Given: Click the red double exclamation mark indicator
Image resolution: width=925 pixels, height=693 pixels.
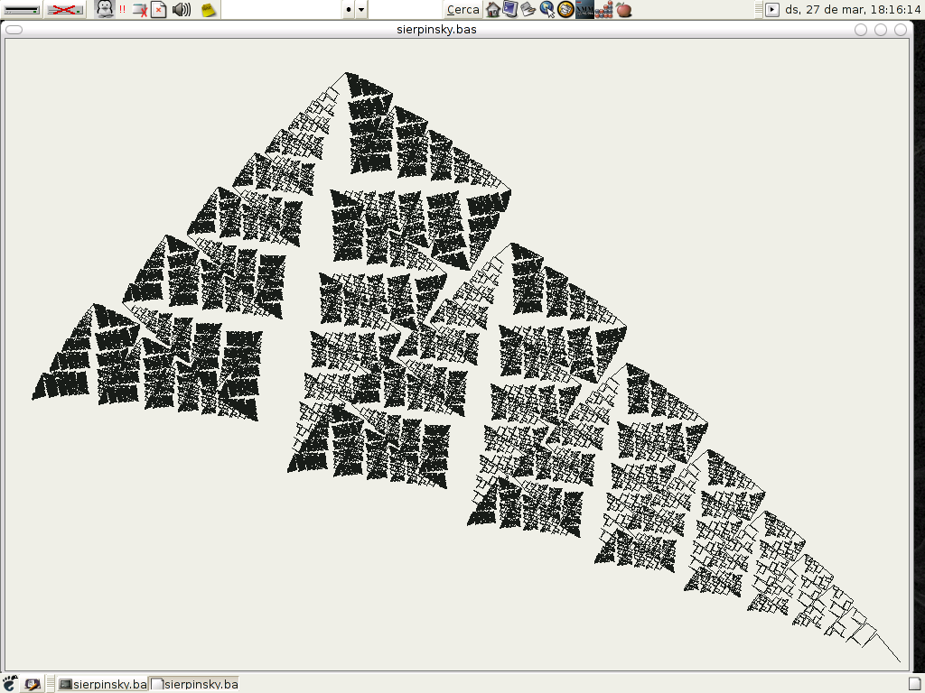Looking at the screenshot, I should (122, 10).
